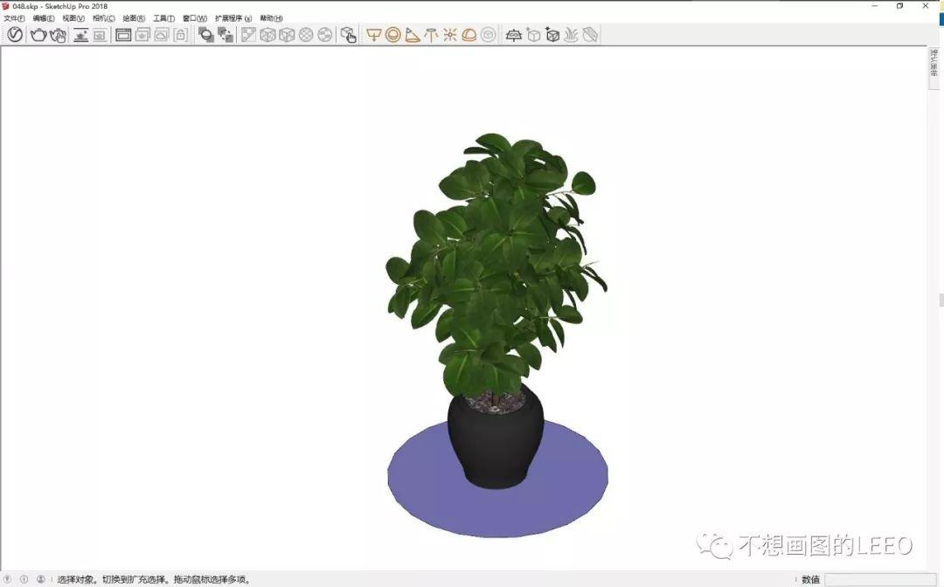Add a V-Ray Plane Light
This screenshot has height=587, width=944.
(374, 35)
